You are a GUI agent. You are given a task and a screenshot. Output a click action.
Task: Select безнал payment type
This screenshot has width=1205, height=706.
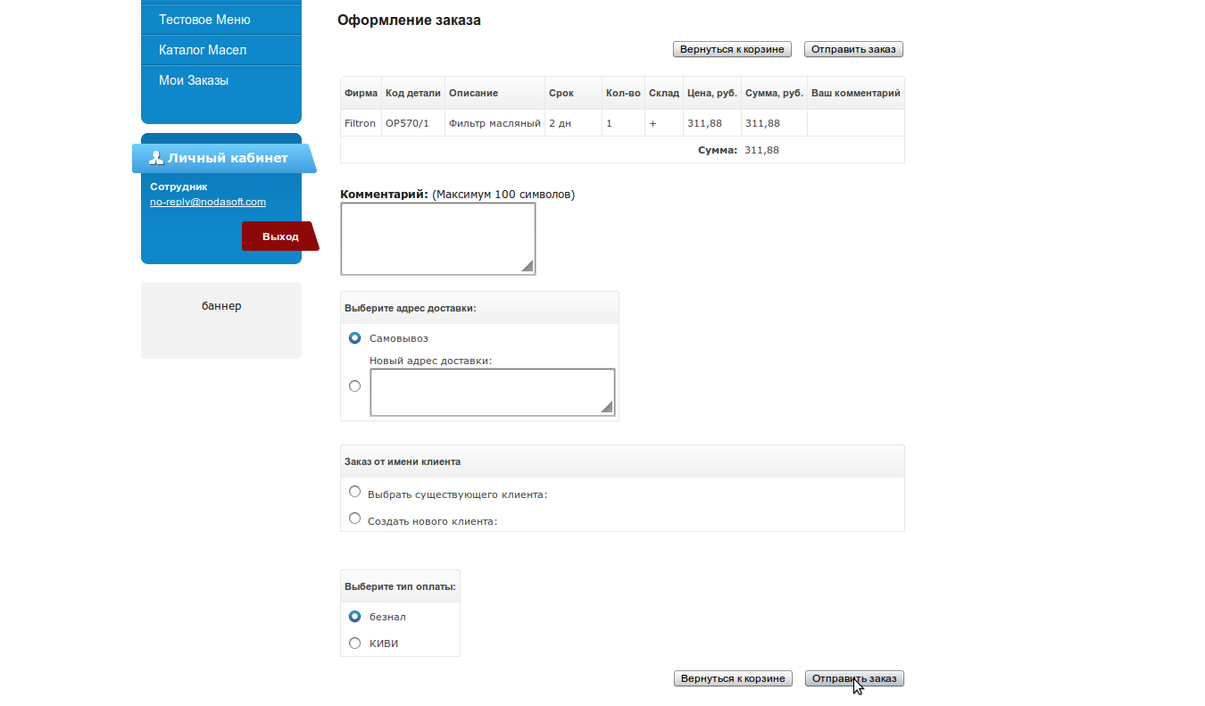point(355,617)
